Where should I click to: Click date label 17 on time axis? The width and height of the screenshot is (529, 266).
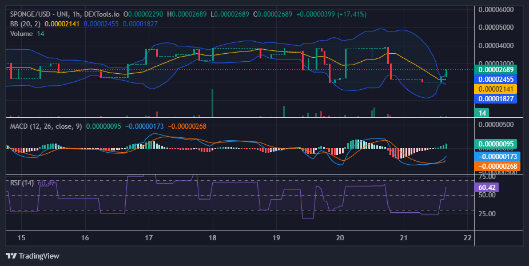[x=149, y=238]
